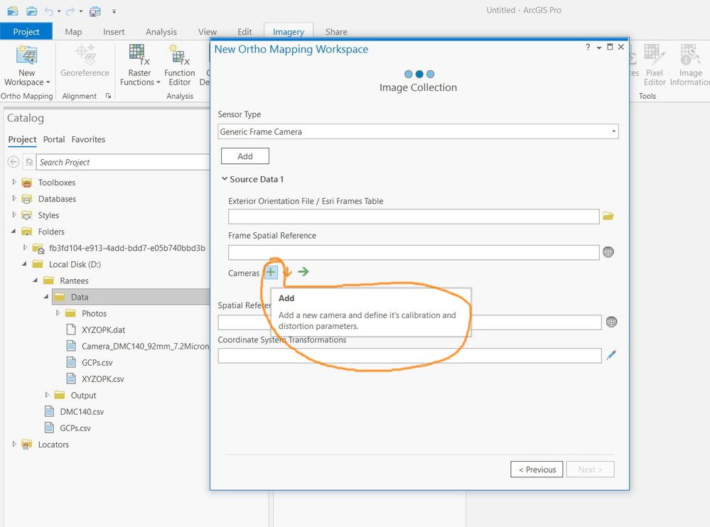
Task: Add a new camera with green plus icon
Action: (270, 272)
